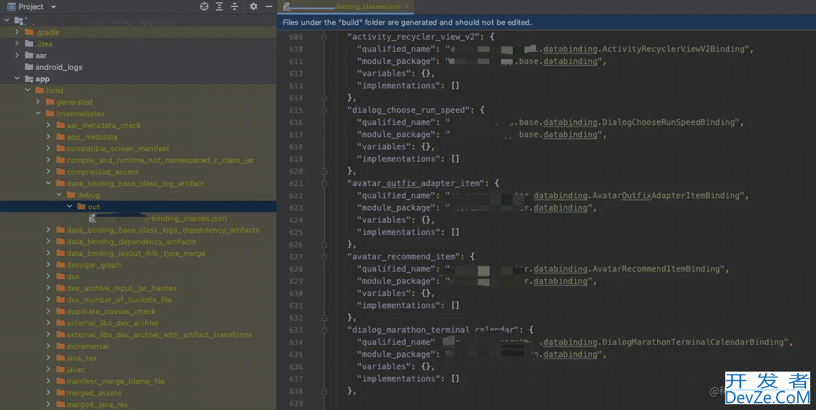
Task: Select data_binding_base_class_logs_dependency_artifacts row
Action: [x=138, y=230]
